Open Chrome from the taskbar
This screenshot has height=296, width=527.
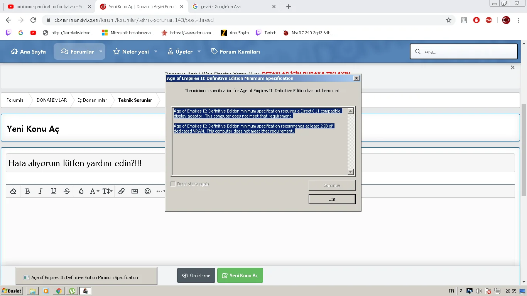59,291
